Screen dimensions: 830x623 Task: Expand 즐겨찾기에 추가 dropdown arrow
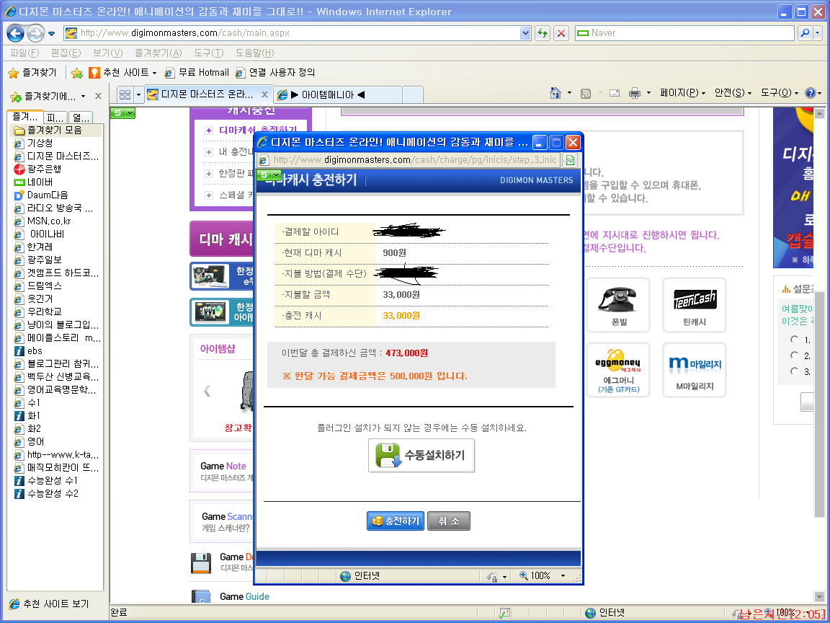click(83, 97)
